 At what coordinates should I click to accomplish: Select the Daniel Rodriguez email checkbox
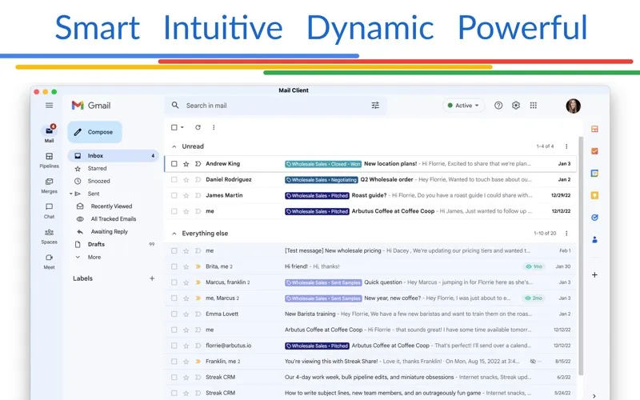click(174, 179)
